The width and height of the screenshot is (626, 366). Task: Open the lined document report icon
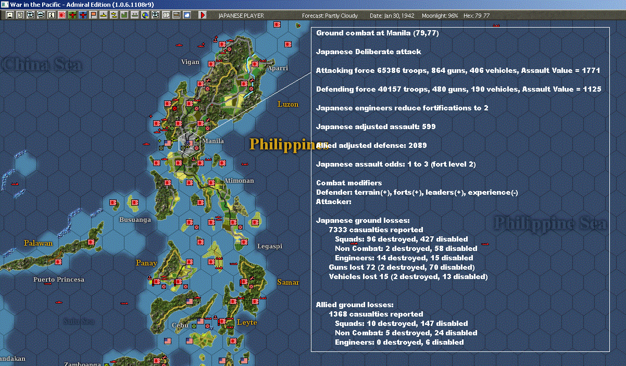click(x=20, y=15)
